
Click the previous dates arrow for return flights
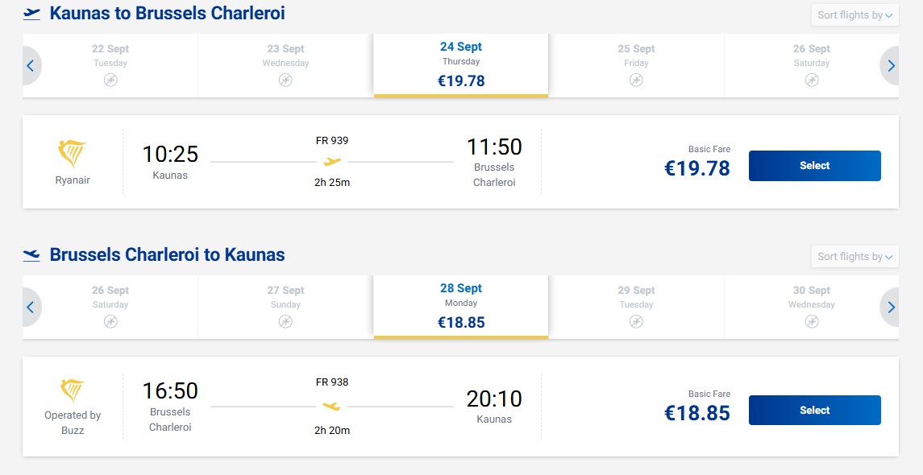pos(31,307)
